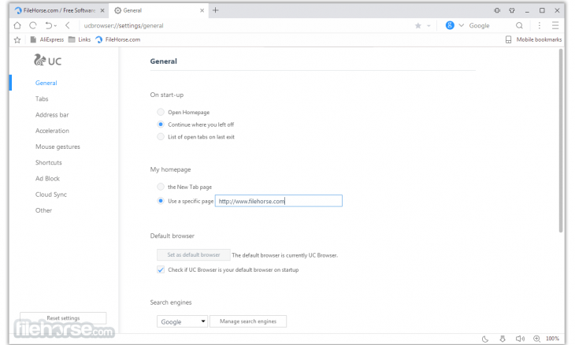
Task: Select the New Tab page as homepage
Action: (x=161, y=187)
